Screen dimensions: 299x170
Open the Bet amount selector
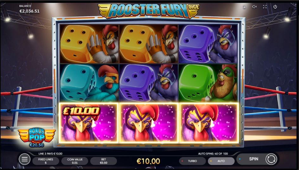[x=104, y=161]
